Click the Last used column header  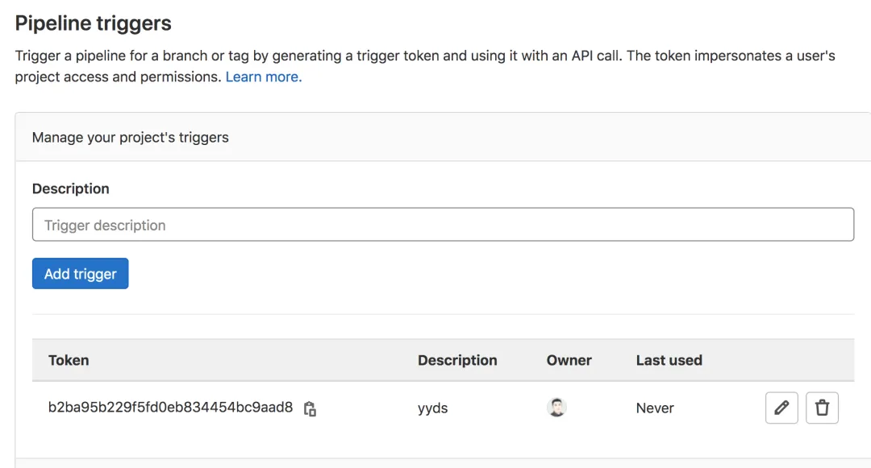pyautogui.click(x=669, y=360)
